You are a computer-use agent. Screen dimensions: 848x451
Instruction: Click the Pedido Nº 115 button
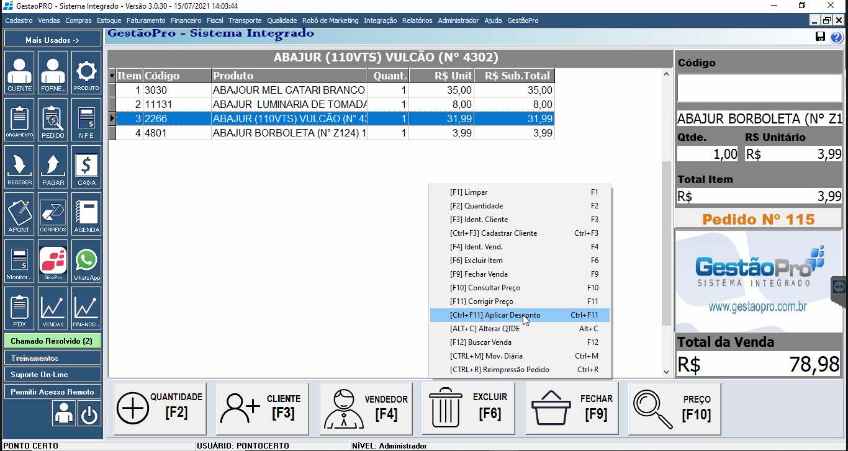[758, 219]
